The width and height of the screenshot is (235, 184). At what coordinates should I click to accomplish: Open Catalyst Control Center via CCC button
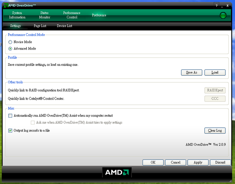(x=215, y=98)
